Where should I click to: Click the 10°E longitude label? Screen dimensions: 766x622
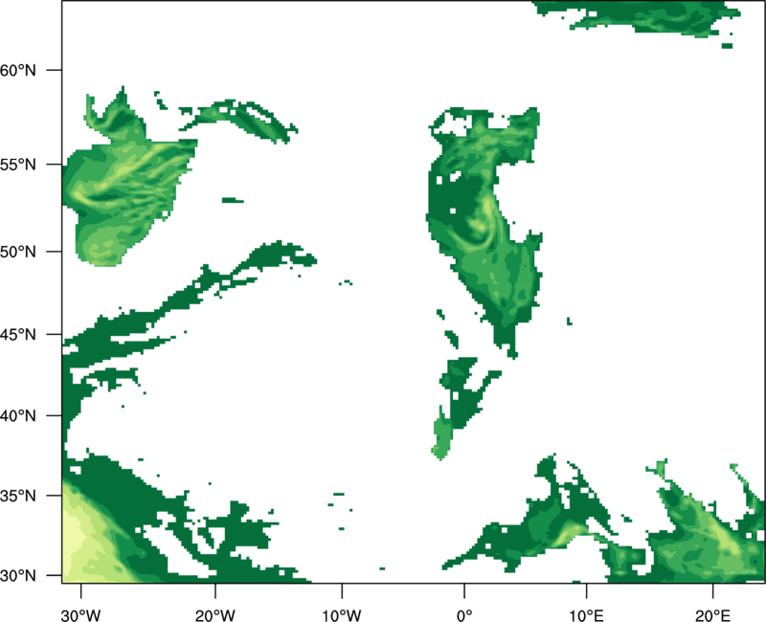586,615
